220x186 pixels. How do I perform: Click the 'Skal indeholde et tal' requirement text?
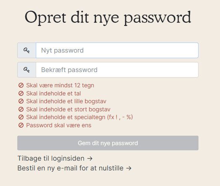click(x=54, y=93)
